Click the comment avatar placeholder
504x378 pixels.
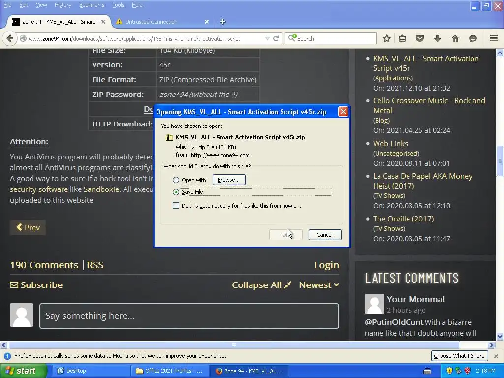(22, 315)
